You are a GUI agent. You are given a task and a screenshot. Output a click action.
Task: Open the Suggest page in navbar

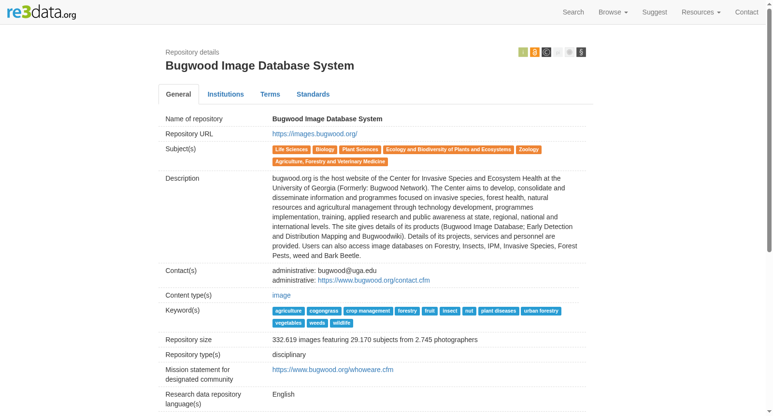[655, 12]
